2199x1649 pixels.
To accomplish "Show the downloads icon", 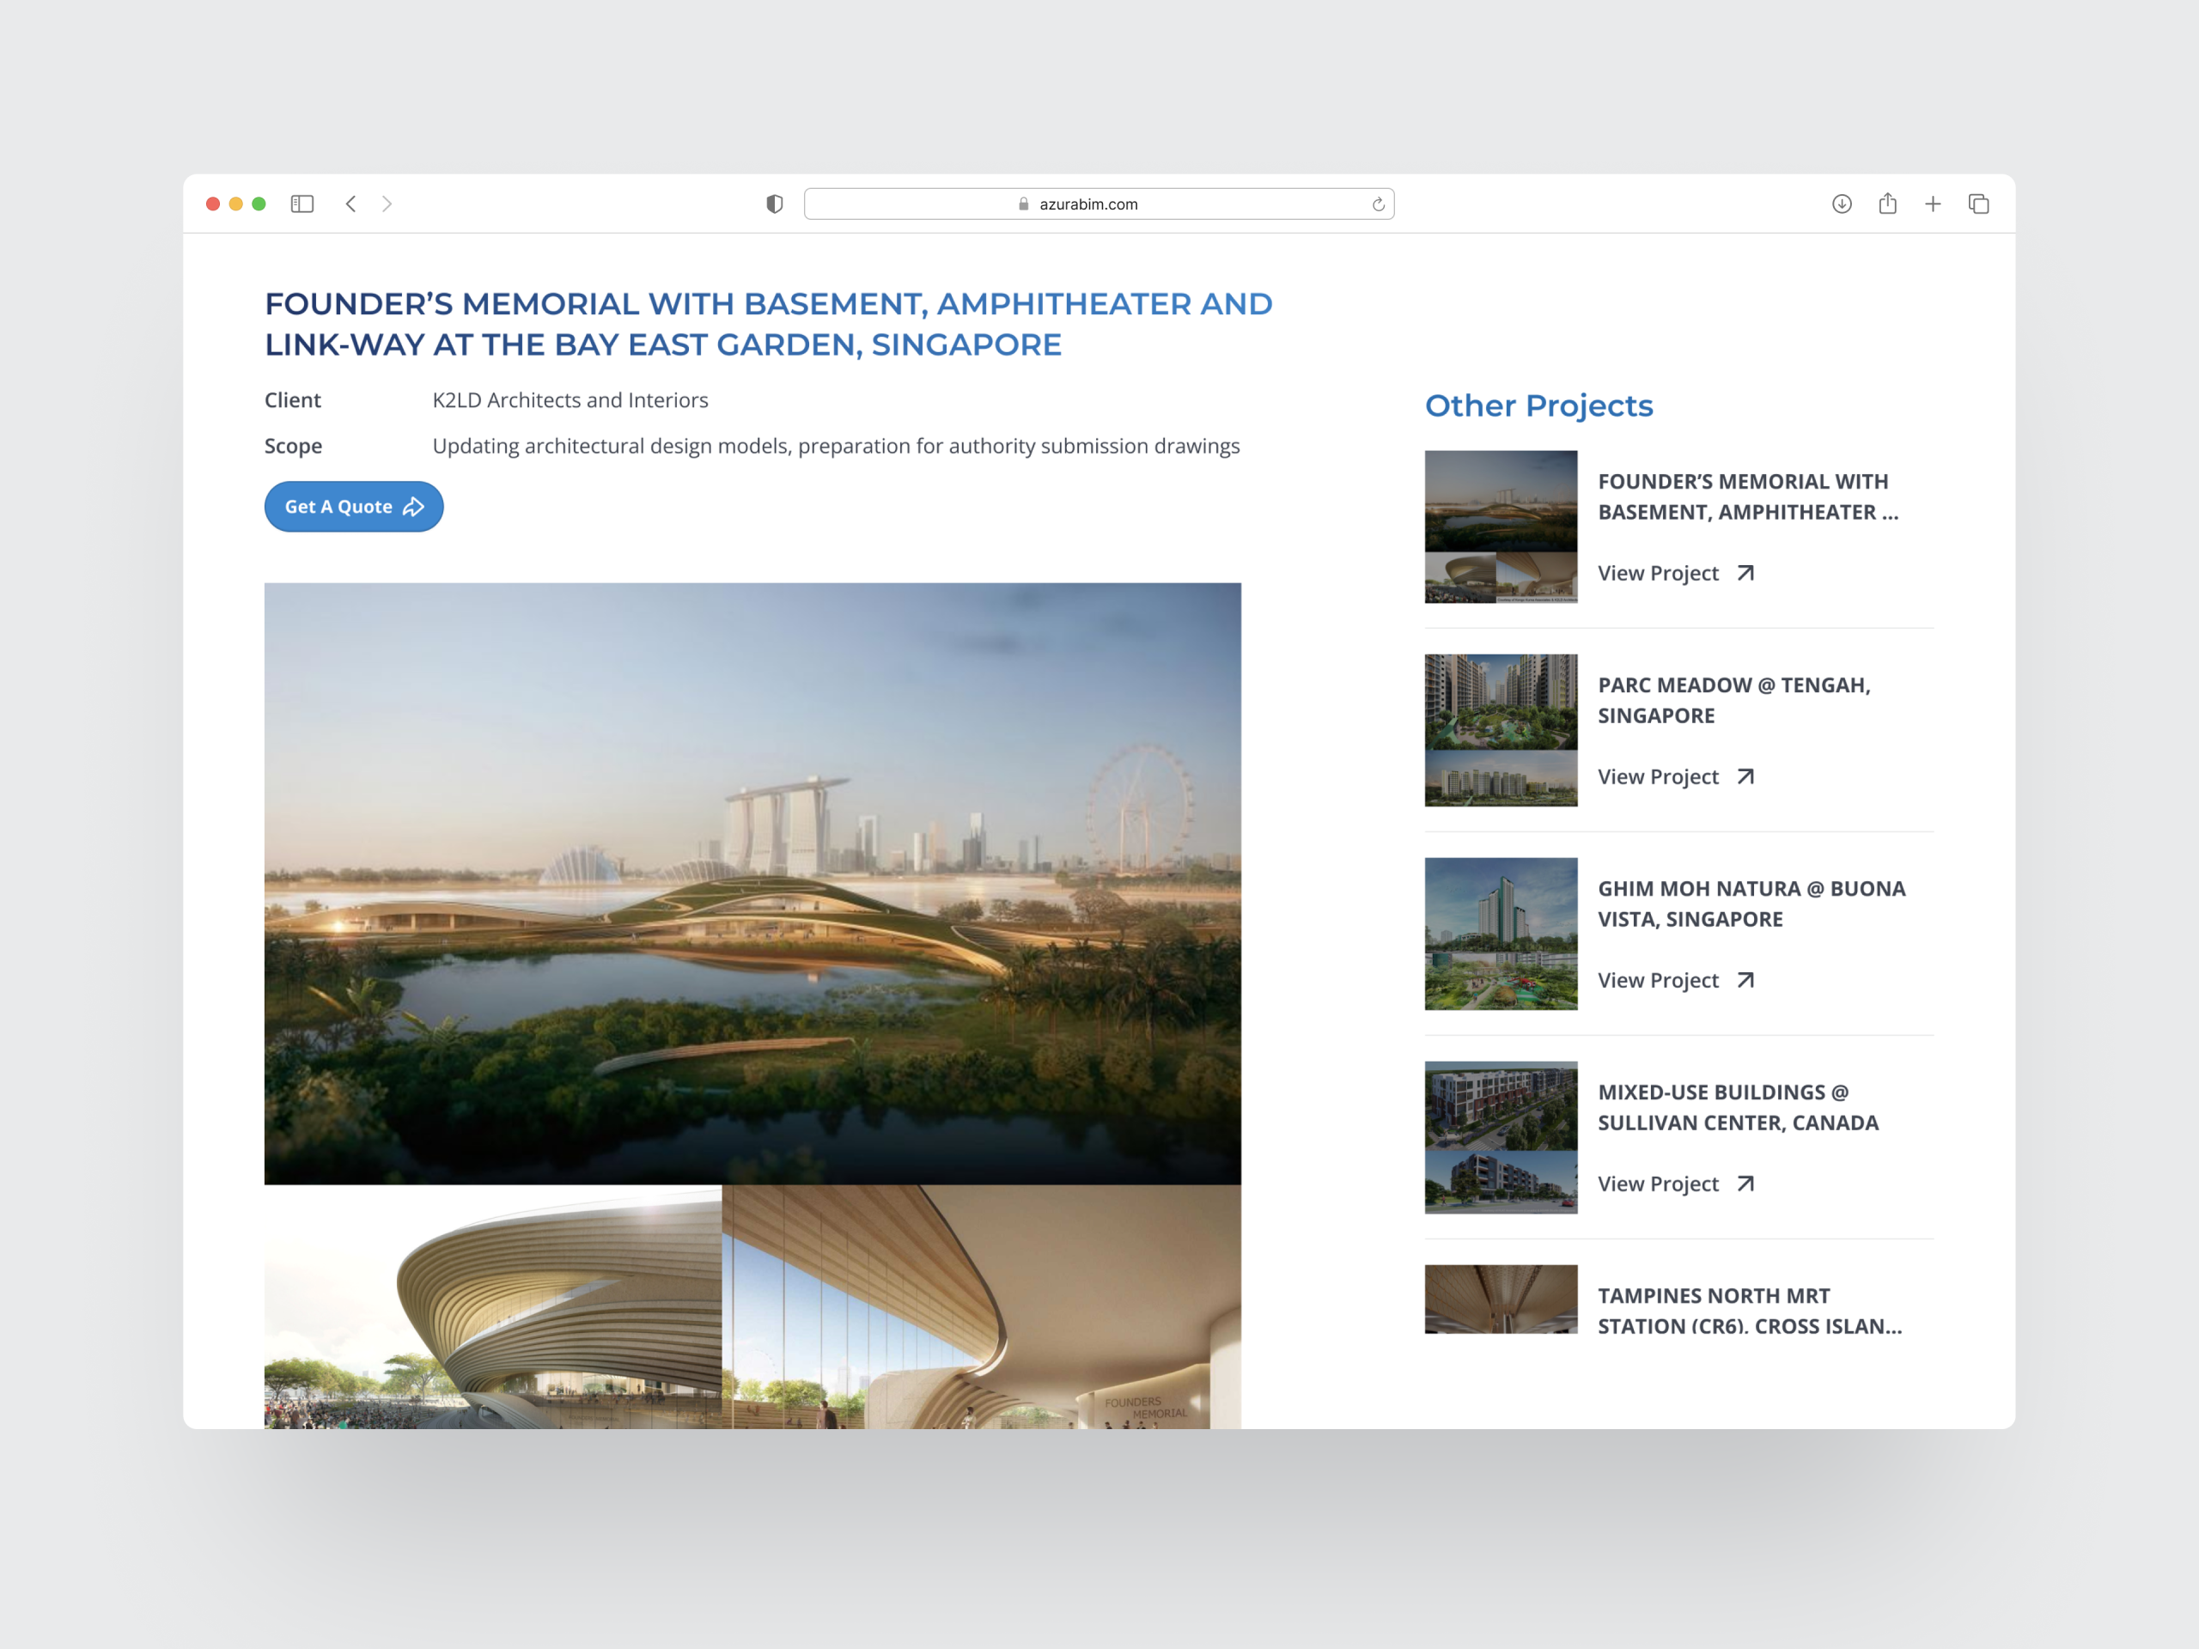I will coord(1841,204).
